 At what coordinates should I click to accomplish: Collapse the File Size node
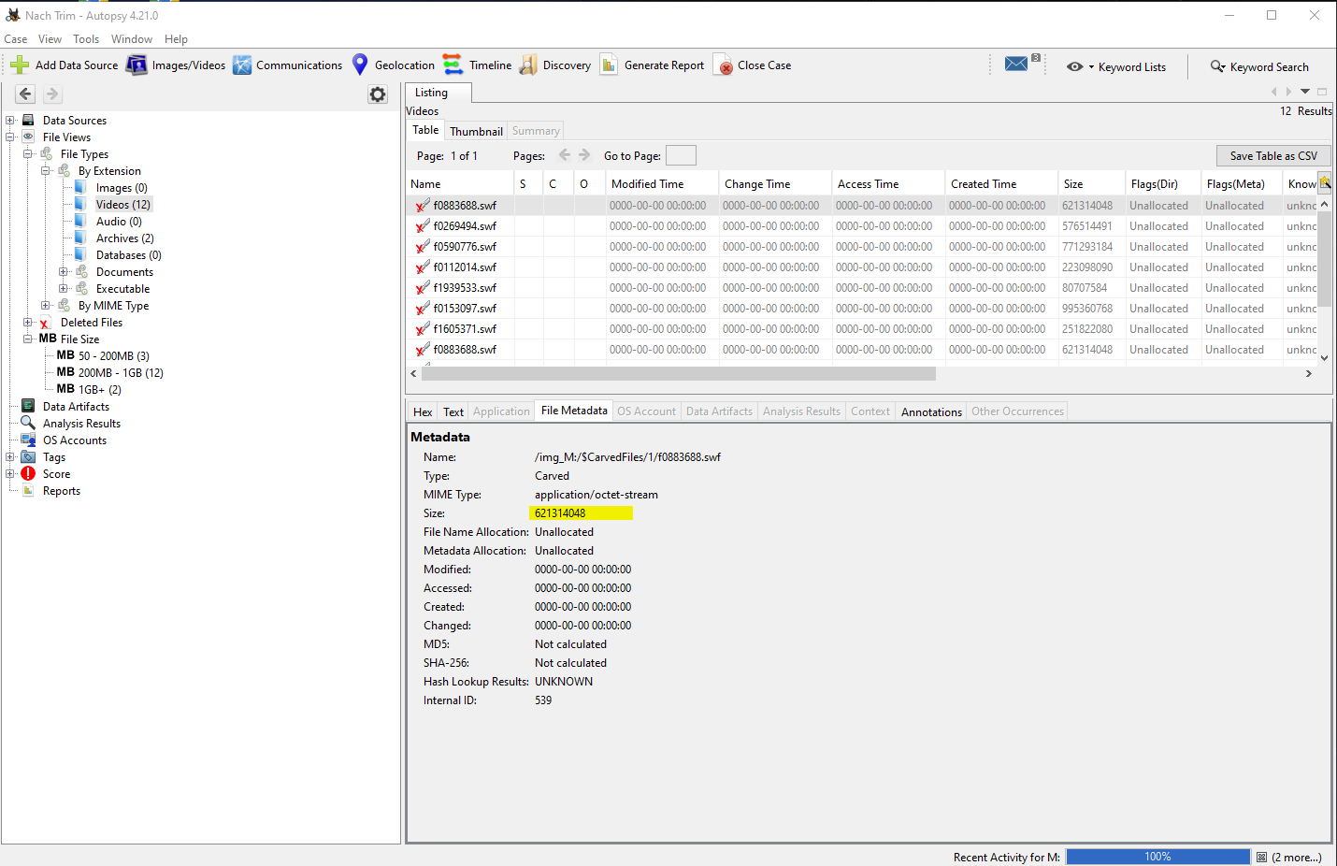[28, 339]
